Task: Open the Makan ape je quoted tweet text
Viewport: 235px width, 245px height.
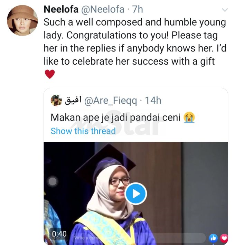Action: pyautogui.click(x=115, y=117)
